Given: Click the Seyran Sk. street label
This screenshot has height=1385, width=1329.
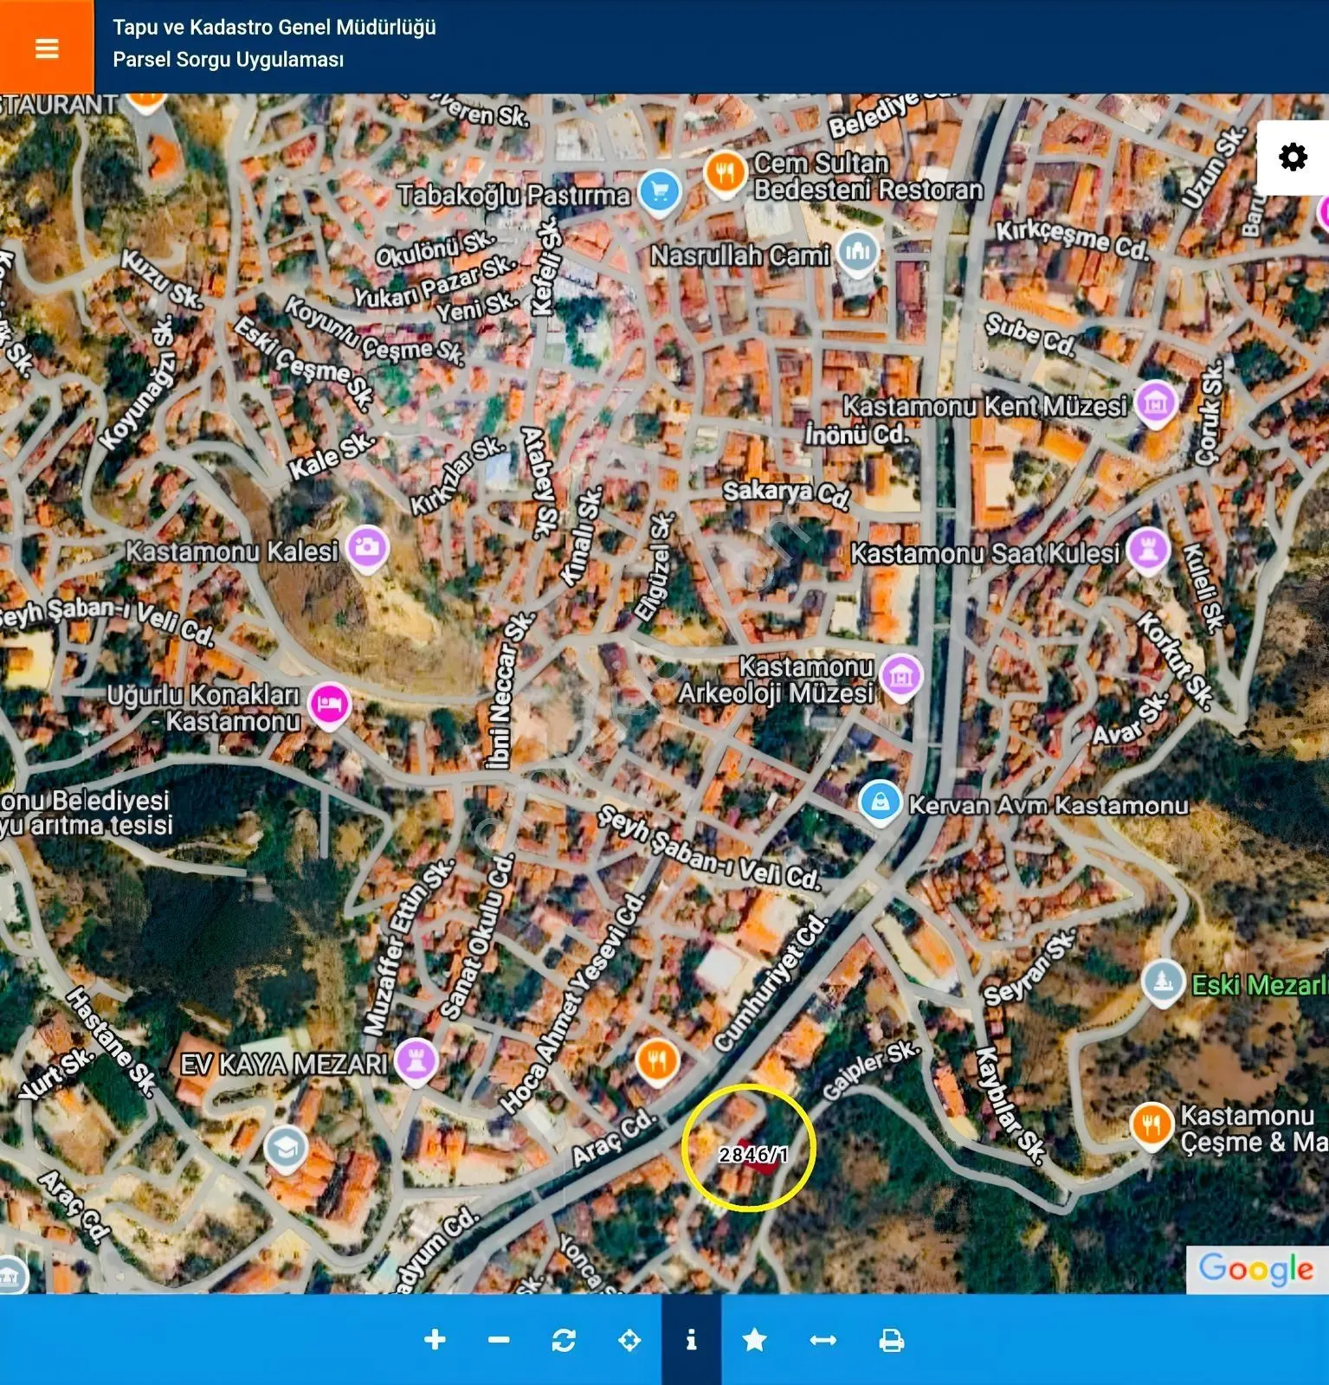Looking at the screenshot, I should click(x=1030, y=966).
